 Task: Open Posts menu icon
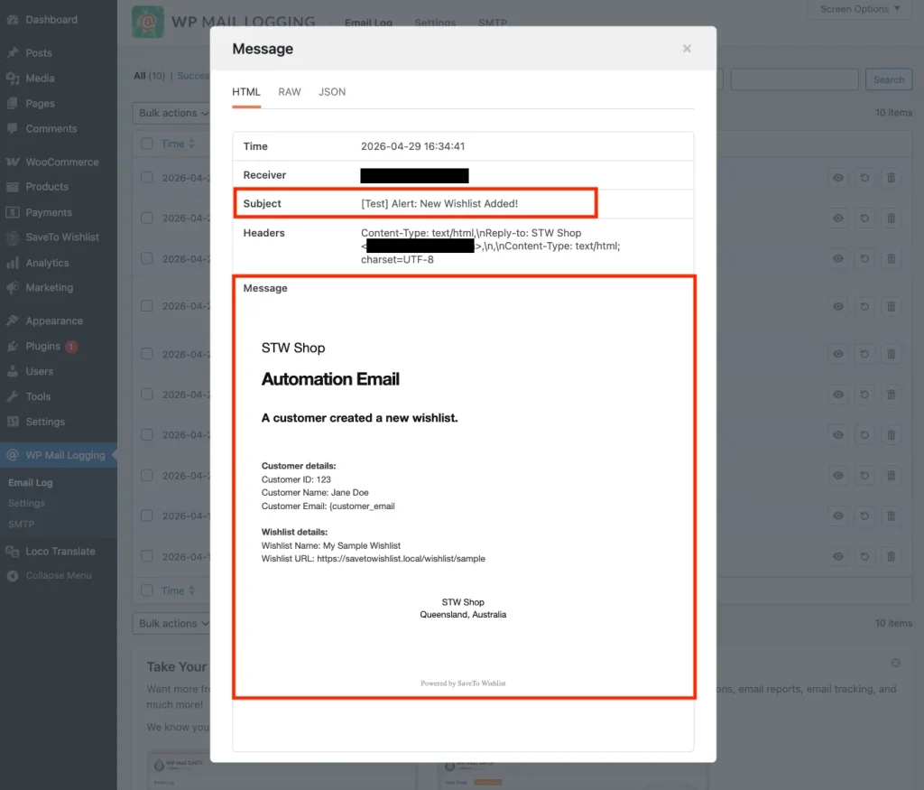(x=13, y=53)
